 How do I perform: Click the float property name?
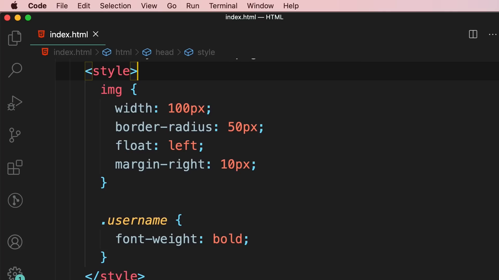(134, 145)
